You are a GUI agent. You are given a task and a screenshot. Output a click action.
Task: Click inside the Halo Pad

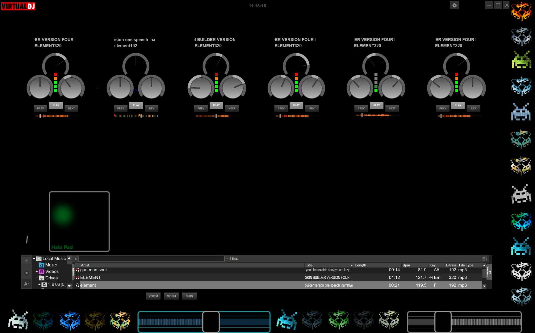pos(79,221)
